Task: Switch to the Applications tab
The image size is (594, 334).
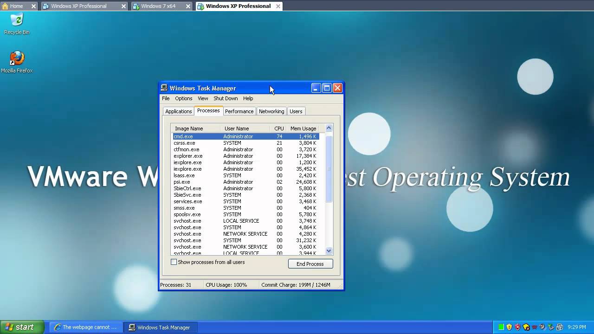Action: (x=179, y=111)
